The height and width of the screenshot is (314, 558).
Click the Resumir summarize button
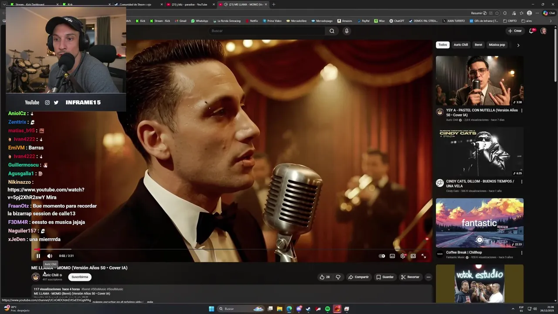coord(479,13)
